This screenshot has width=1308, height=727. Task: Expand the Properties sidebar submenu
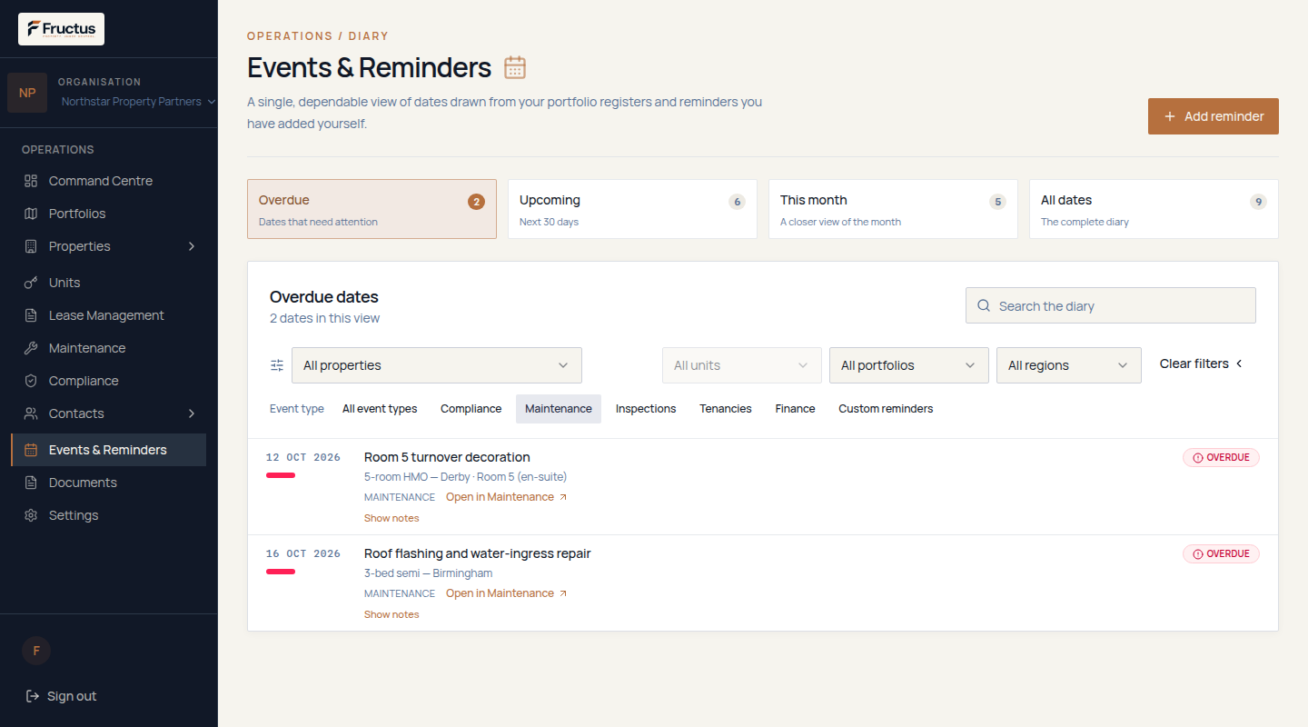[x=192, y=246]
